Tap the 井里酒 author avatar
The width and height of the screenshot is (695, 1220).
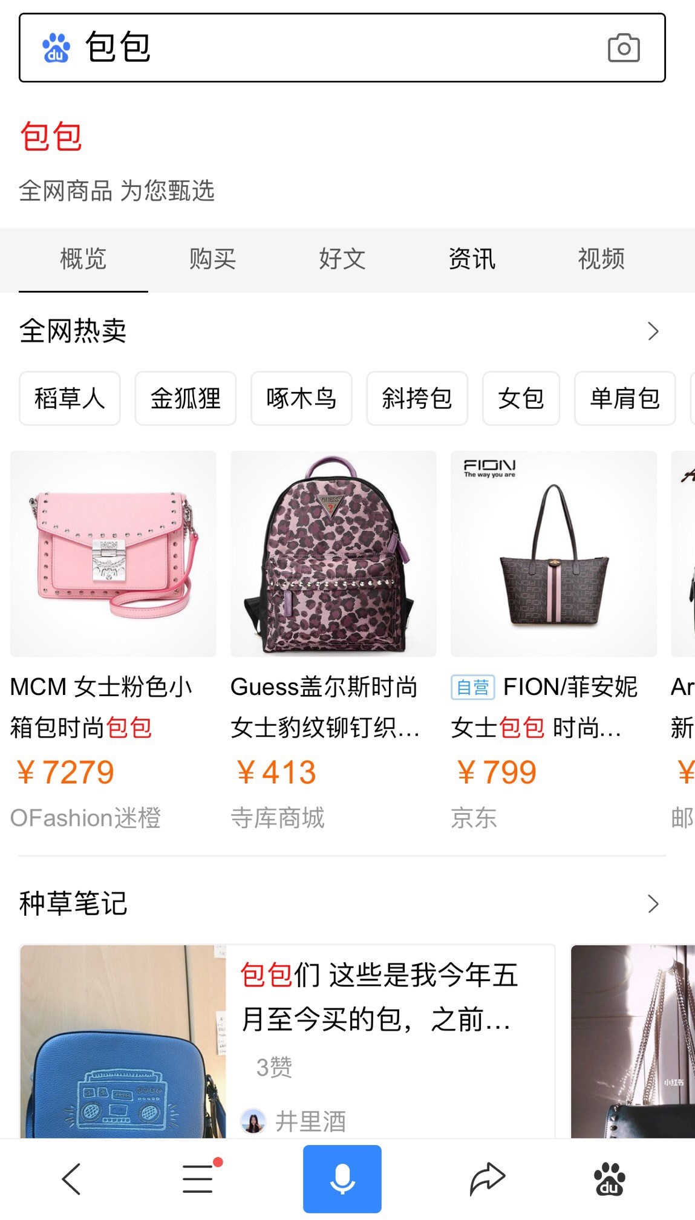pyautogui.click(x=253, y=1121)
